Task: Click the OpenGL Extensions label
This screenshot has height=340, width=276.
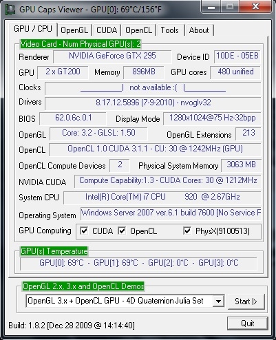Action: click(x=199, y=135)
